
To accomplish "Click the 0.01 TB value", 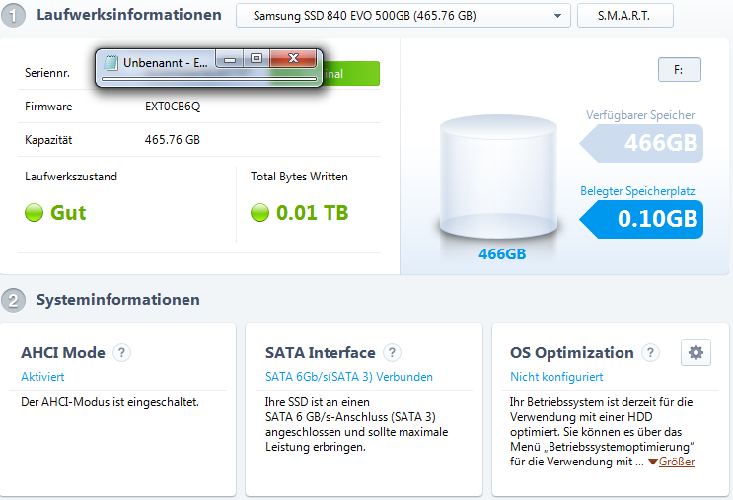I will pos(313,213).
